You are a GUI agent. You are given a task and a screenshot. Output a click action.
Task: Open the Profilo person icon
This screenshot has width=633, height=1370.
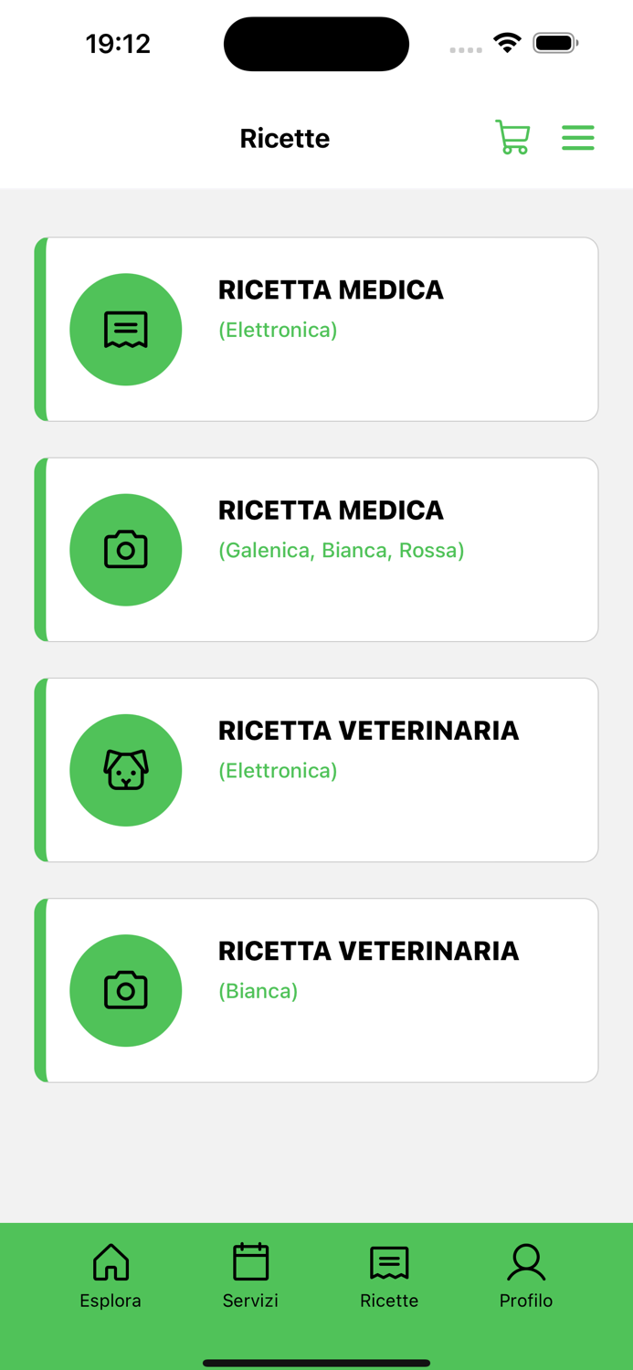click(525, 1261)
